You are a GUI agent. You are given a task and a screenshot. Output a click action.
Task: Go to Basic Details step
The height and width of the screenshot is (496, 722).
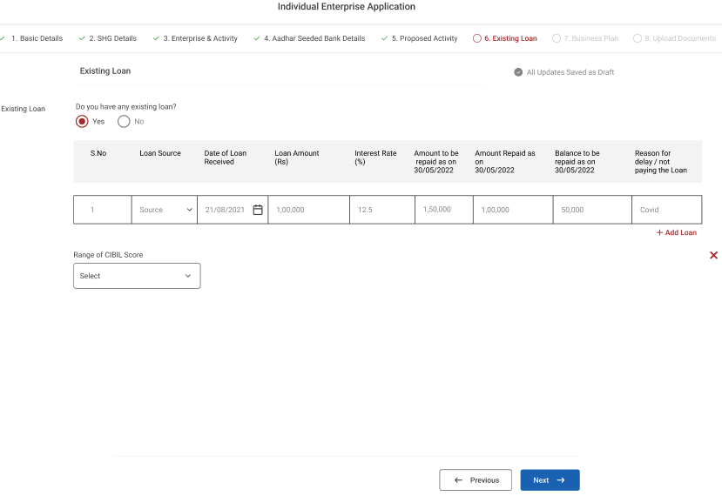[x=36, y=38]
